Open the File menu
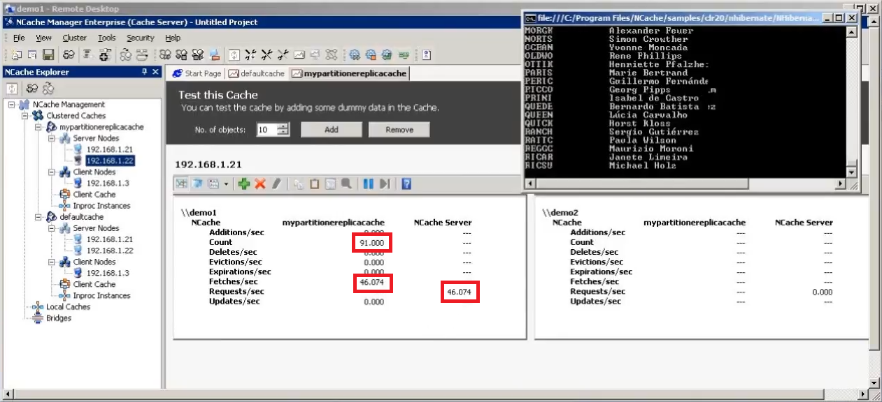The image size is (882, 402). [x=19, y=38]
